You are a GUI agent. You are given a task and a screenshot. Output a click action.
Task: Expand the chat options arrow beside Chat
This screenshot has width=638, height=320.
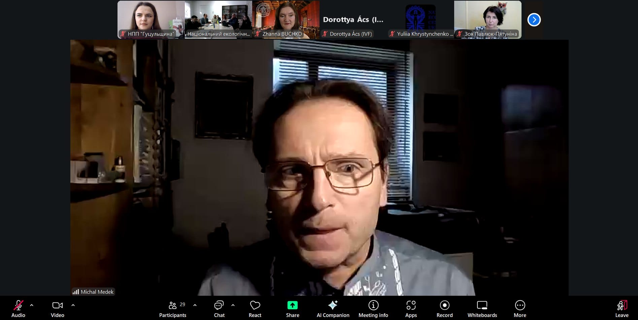tap(233, 305)
